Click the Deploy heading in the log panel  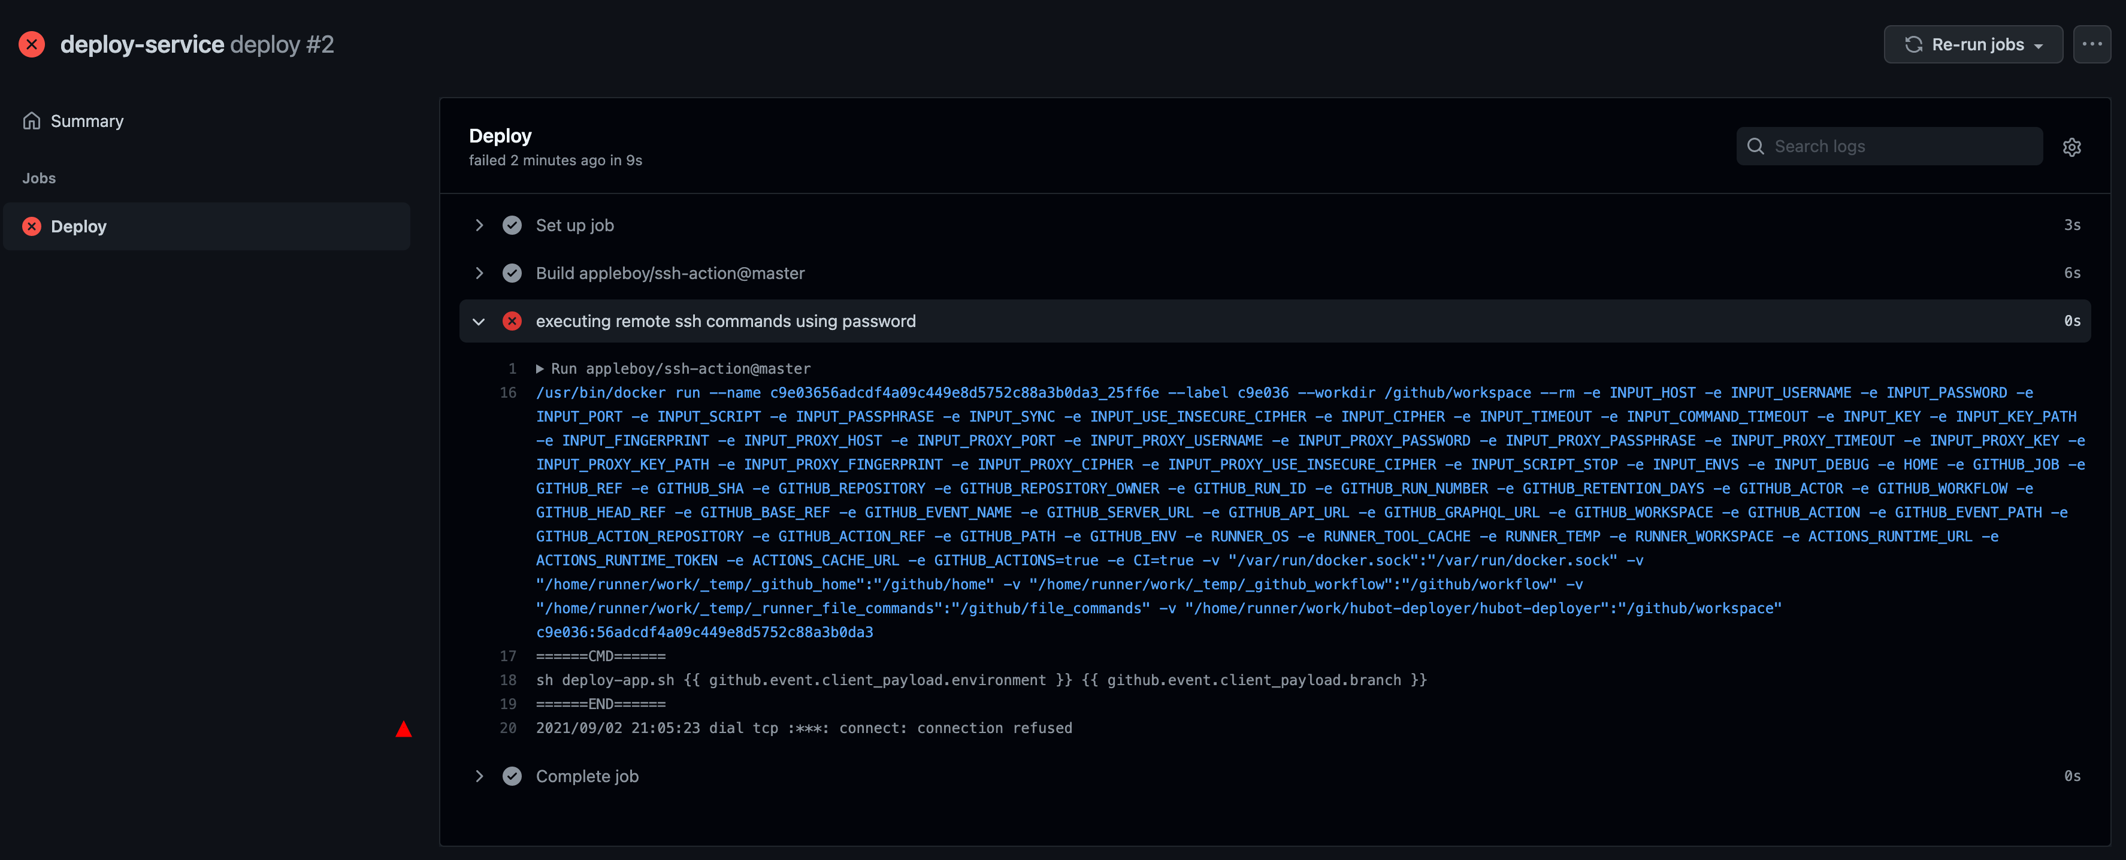500,135
